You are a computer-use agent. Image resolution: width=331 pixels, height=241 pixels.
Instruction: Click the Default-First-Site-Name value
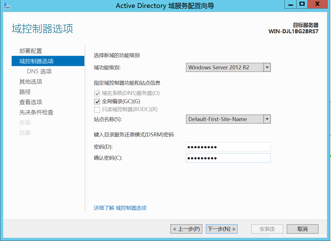pyautogui.click(x=218, y=119)
